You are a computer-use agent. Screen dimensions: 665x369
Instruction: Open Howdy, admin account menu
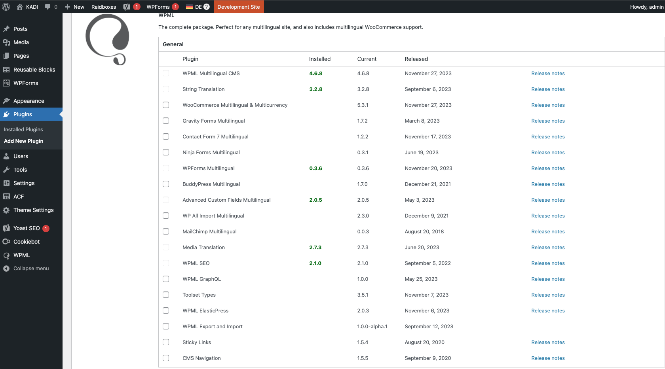pos(646,7)
